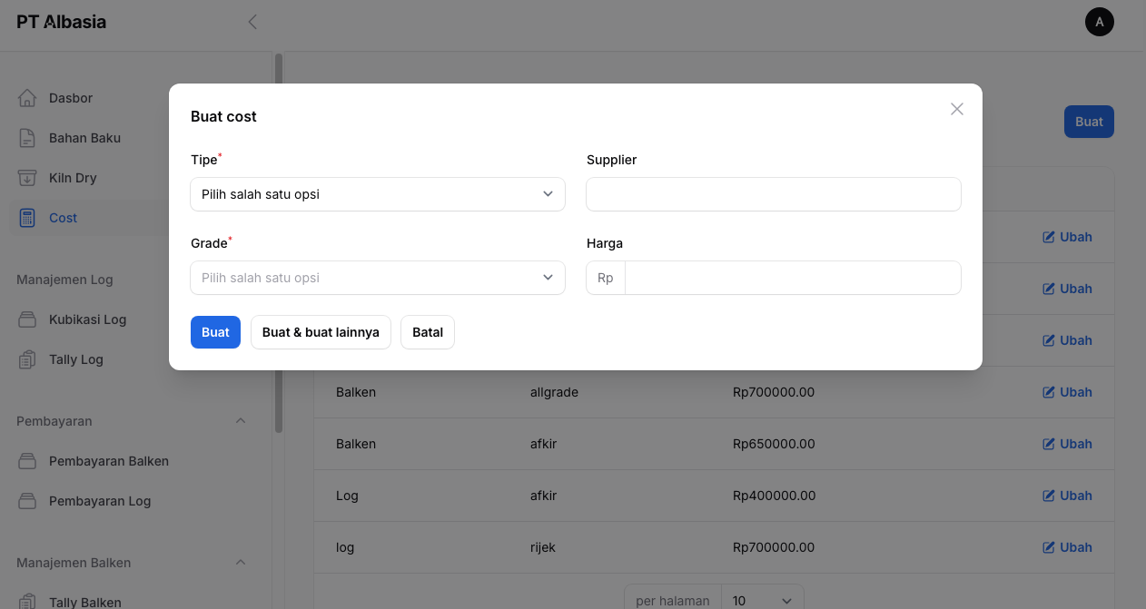The image size is (1146, 609).
Task: Click Buat & buat lainnya button
Action: (x=321, y=332)
